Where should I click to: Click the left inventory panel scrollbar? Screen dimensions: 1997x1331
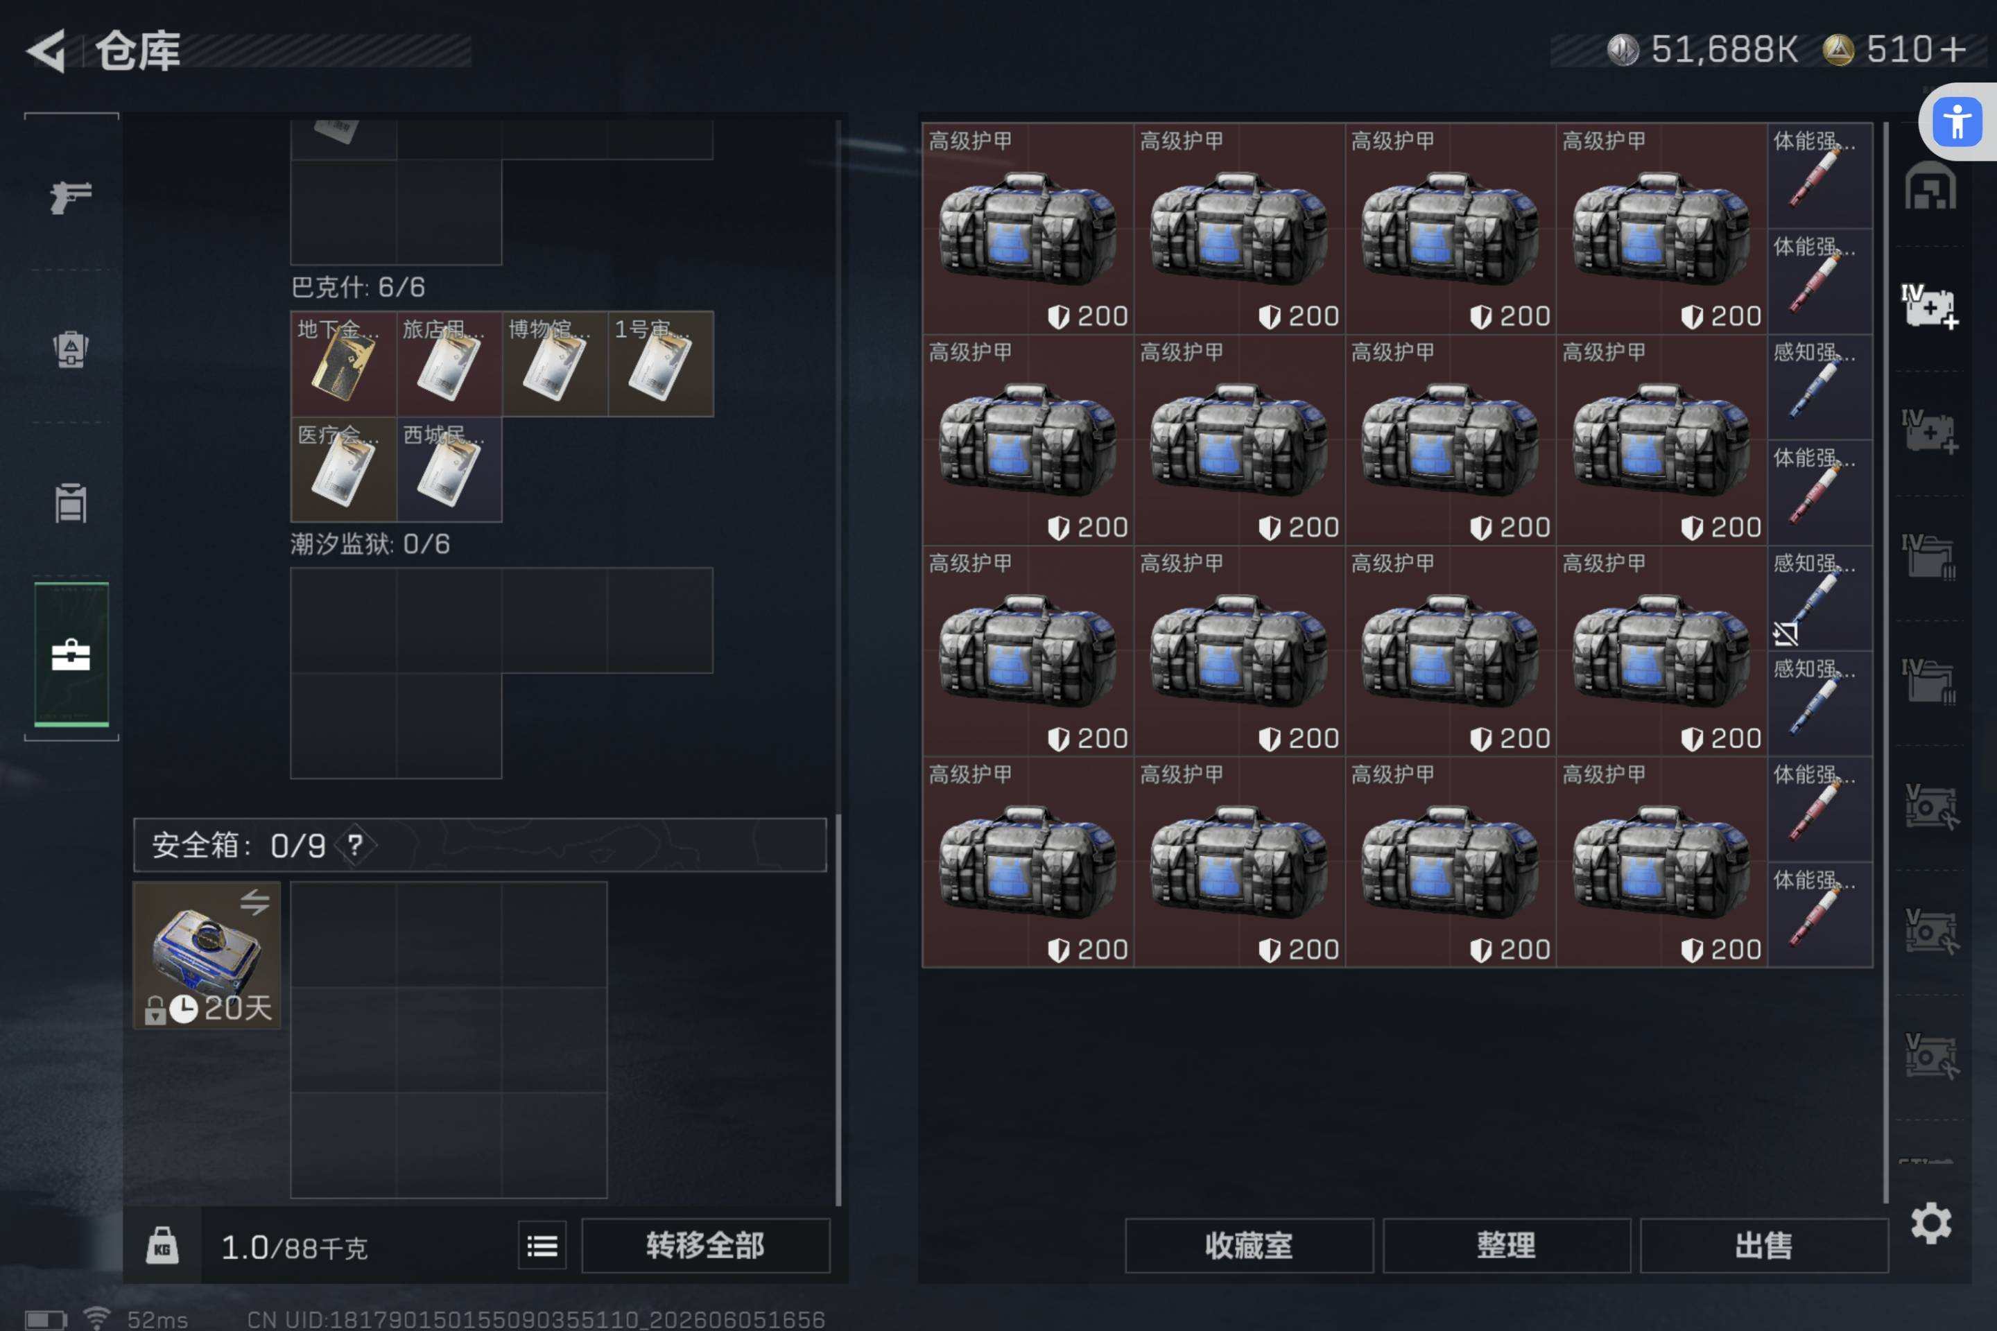coord(838,1010)
